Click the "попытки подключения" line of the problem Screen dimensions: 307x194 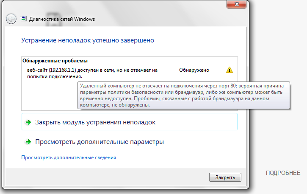point(52,76)
